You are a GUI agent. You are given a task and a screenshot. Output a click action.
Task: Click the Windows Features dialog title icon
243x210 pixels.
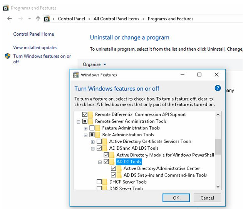[x=76, y=75]
